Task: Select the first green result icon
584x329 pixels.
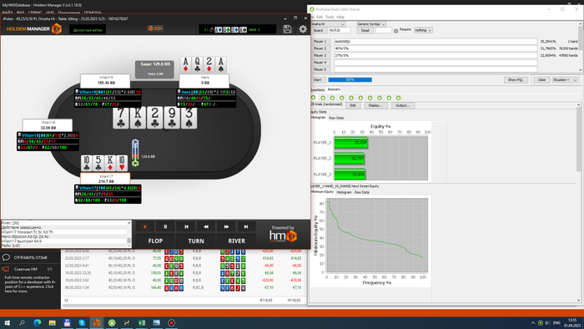Action: click(313, 98)
